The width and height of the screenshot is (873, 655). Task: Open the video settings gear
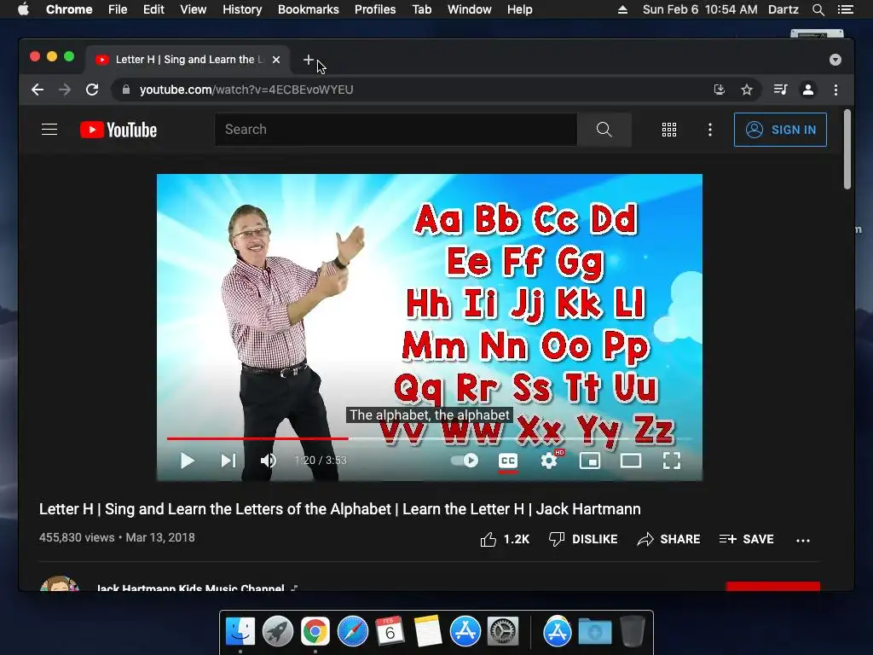click(550, 461)
